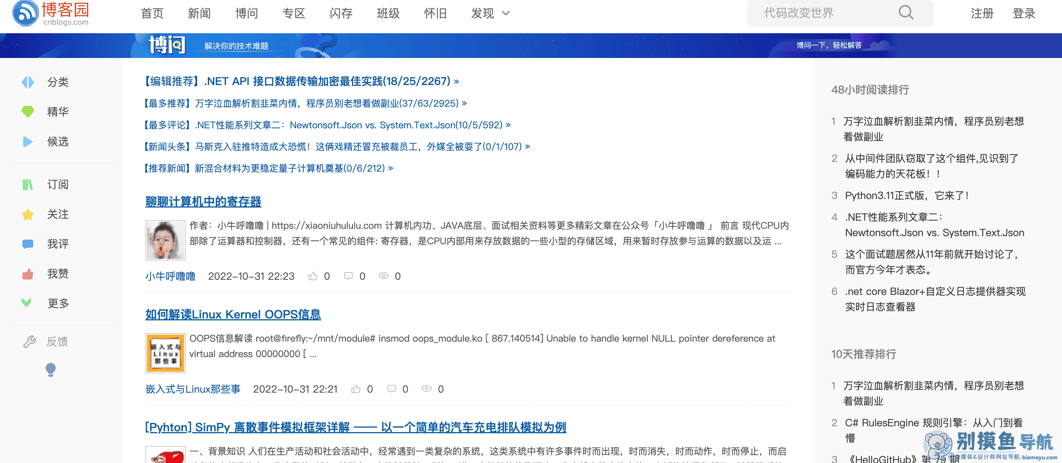Click the search magnifier icon
The height and width of the screenshot is (463, 1062).
point(906,12)
